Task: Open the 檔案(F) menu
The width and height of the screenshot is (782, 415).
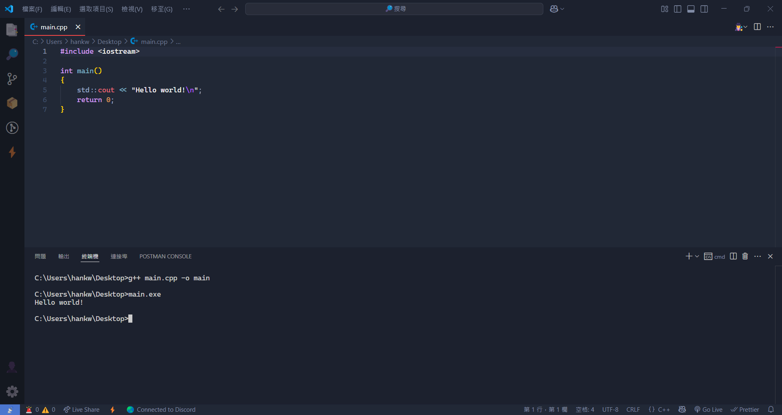Action: (32, 9)
